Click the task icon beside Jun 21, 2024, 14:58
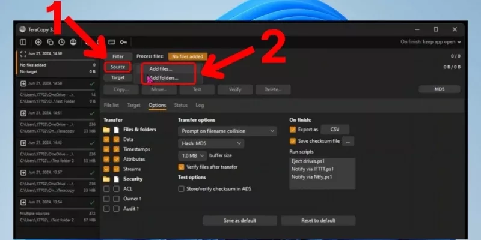This screenshot has width=481, height=240. [x=23, y=83]
